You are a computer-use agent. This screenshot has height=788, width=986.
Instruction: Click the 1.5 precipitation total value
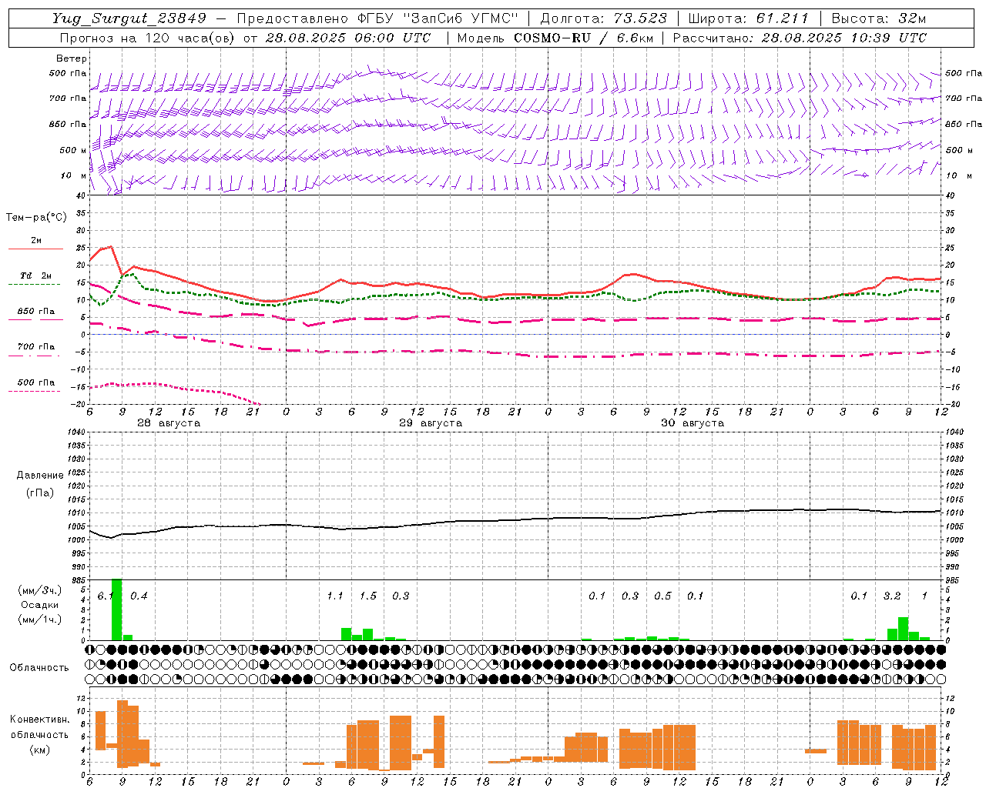(x=368, y=596)
